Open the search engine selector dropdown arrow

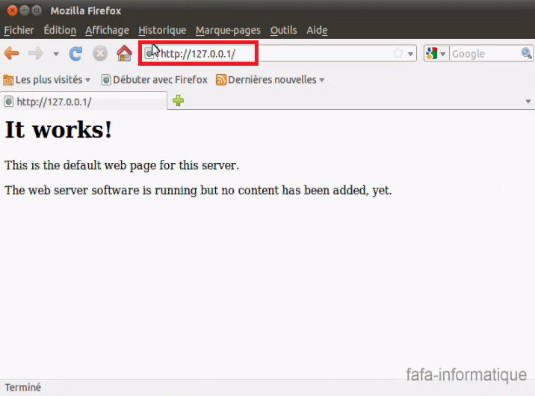pyautogui.click(x=443, y=54)
